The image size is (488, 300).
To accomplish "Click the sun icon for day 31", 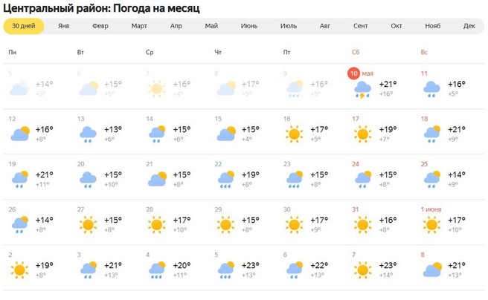I will (363, 224).
